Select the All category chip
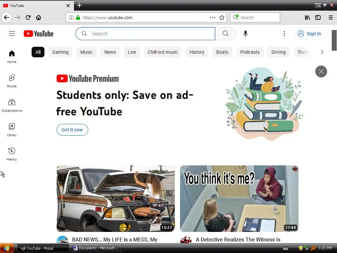The width and height of the screenshot is (337, 253). click(x=38, y=52)
